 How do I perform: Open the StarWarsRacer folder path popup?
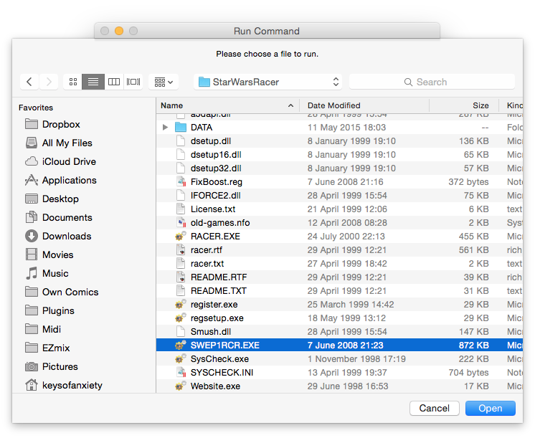tap(267, 82)
